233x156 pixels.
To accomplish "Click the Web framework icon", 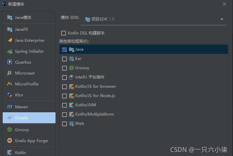I will pyautogui.click(x=71, y=124).
